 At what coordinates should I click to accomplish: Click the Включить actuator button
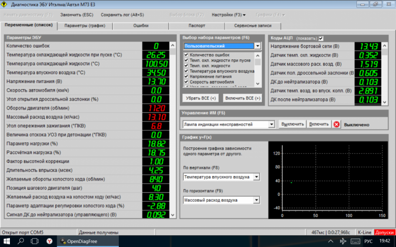(319, 124)
